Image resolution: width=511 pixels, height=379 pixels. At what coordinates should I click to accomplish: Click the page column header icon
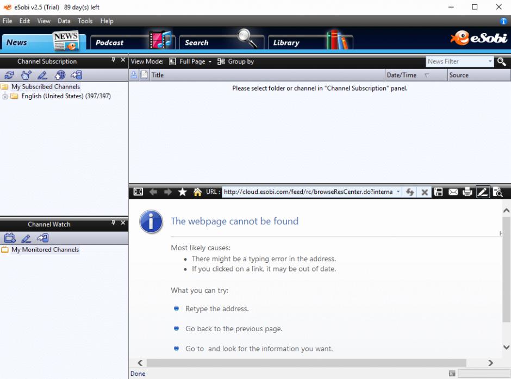[144, 75]
